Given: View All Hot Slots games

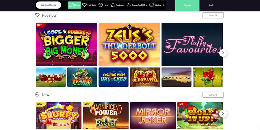Looking at the screenshot, I should point(213,15).
